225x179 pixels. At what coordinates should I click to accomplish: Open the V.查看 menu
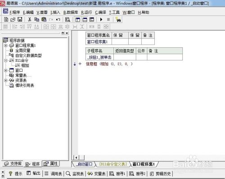click(42, 12)
